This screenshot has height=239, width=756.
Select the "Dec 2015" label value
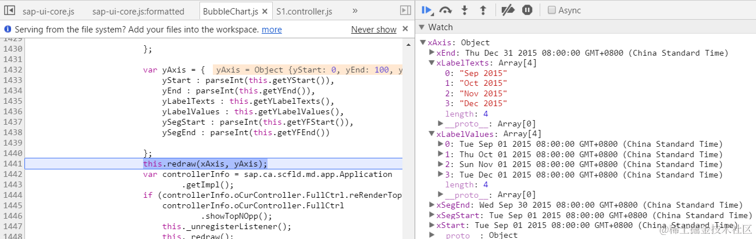tap(483, 103)
